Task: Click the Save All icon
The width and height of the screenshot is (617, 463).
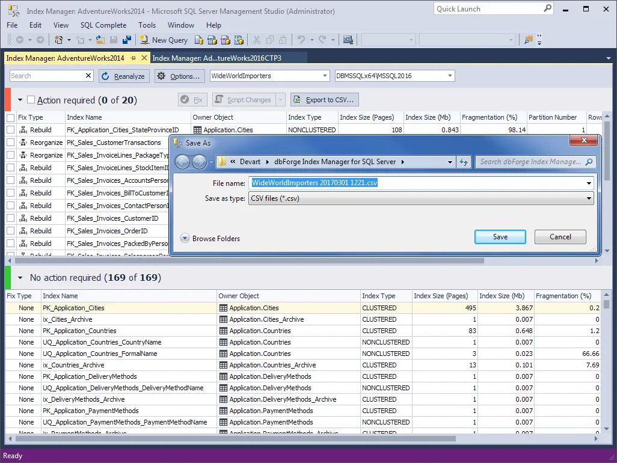Action: coord(127,40)
